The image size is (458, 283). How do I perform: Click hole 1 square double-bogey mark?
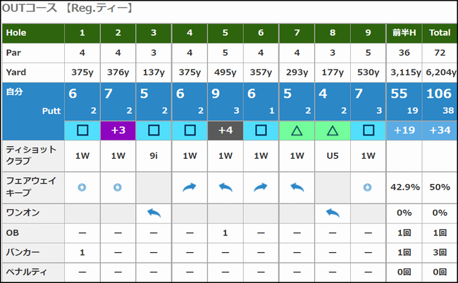(x=82, y=130)
